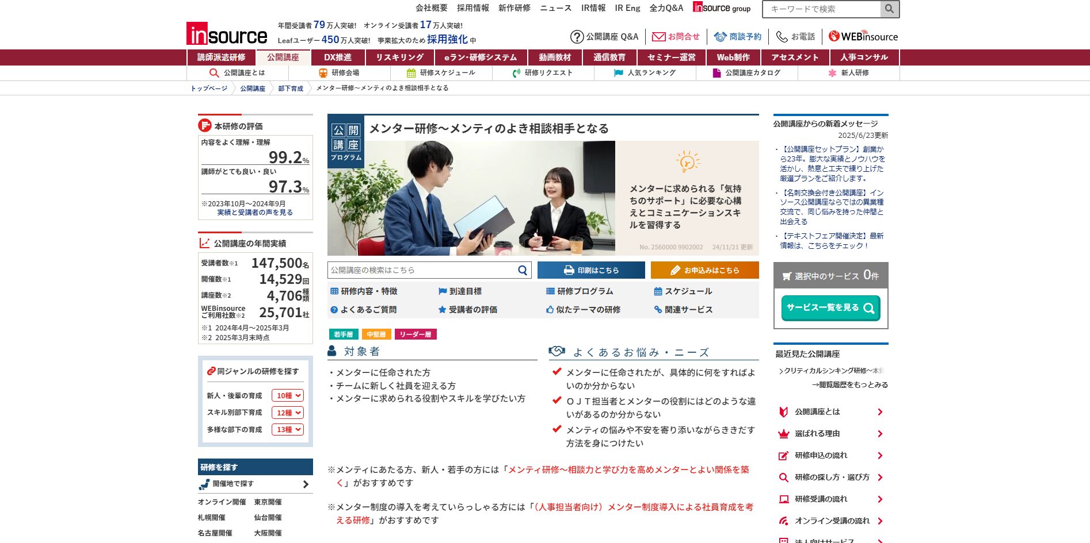Open the 多様な部下の育成 13種 dropdown

click(288, 429)
